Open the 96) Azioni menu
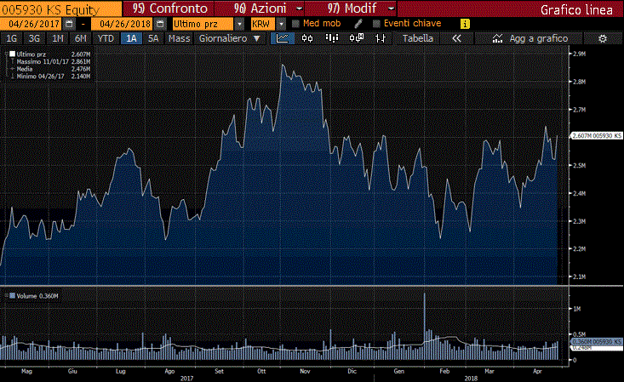 260,9
